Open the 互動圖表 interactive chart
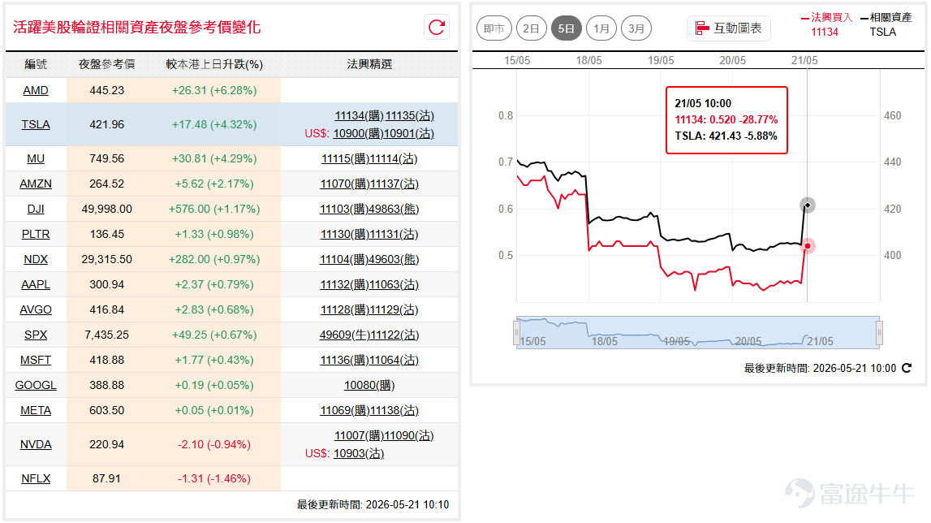The height and width of the screenshot is (523, 931). pos(729,28)
